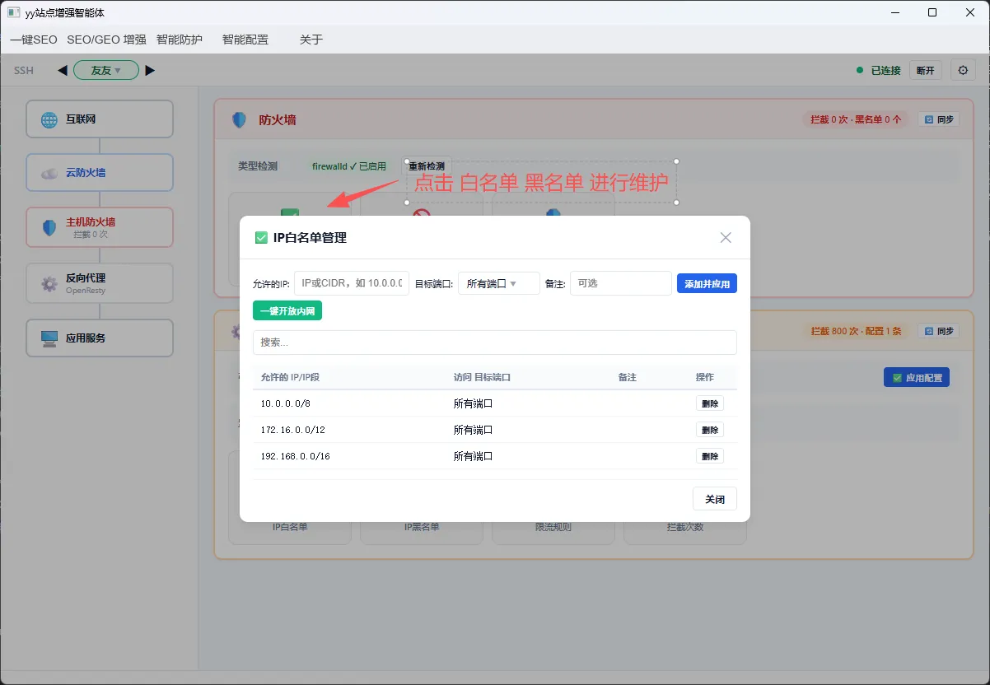Click the gear icon of 反向代理 OpenResty
This screenshot has width=990, height=685.
(x=49, y=283)
